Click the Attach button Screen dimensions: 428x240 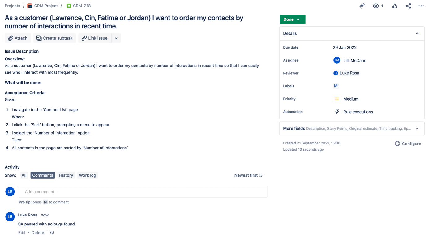coord(18,38)
